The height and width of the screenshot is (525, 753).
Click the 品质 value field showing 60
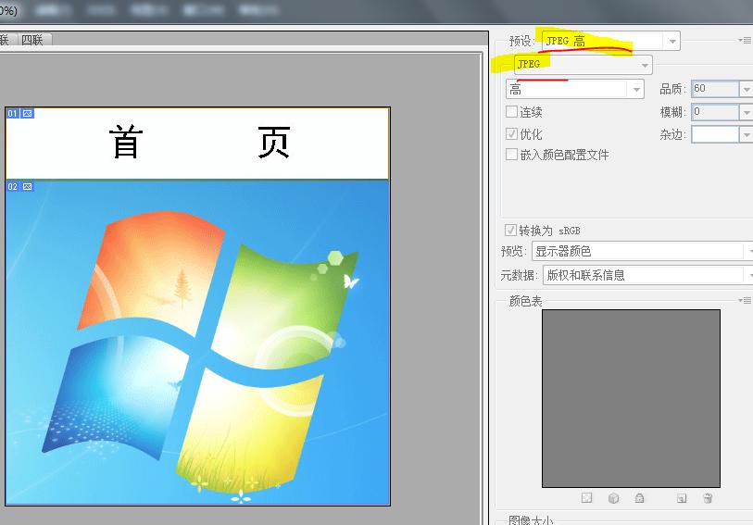pyautogui.click(x=715, y=89)
